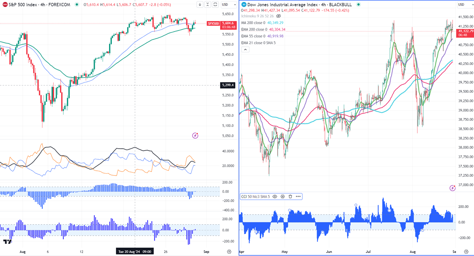The image size is (474, 256).
Task: Click the green market status dot on S&P chart
Action: [x=77, y=4]
